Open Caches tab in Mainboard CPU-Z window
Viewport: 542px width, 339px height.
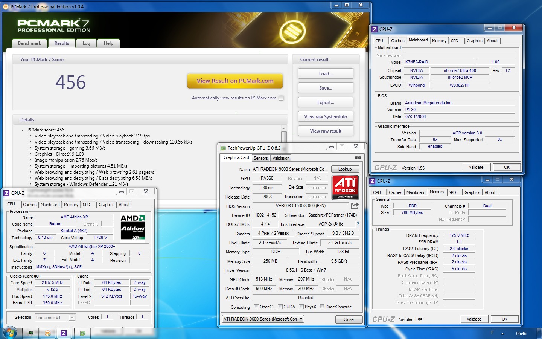click(x=397, y=41)
